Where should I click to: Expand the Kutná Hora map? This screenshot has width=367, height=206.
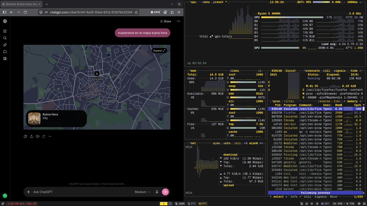159,51
